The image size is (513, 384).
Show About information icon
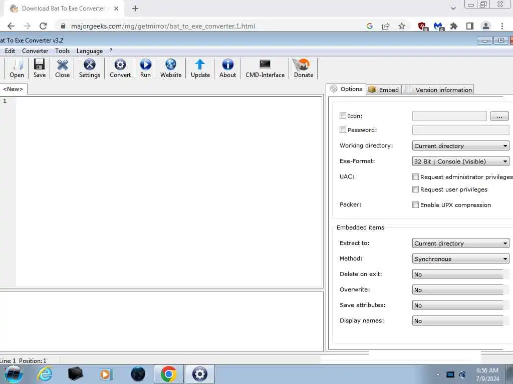pyautogui.click(x=228, y=68)
